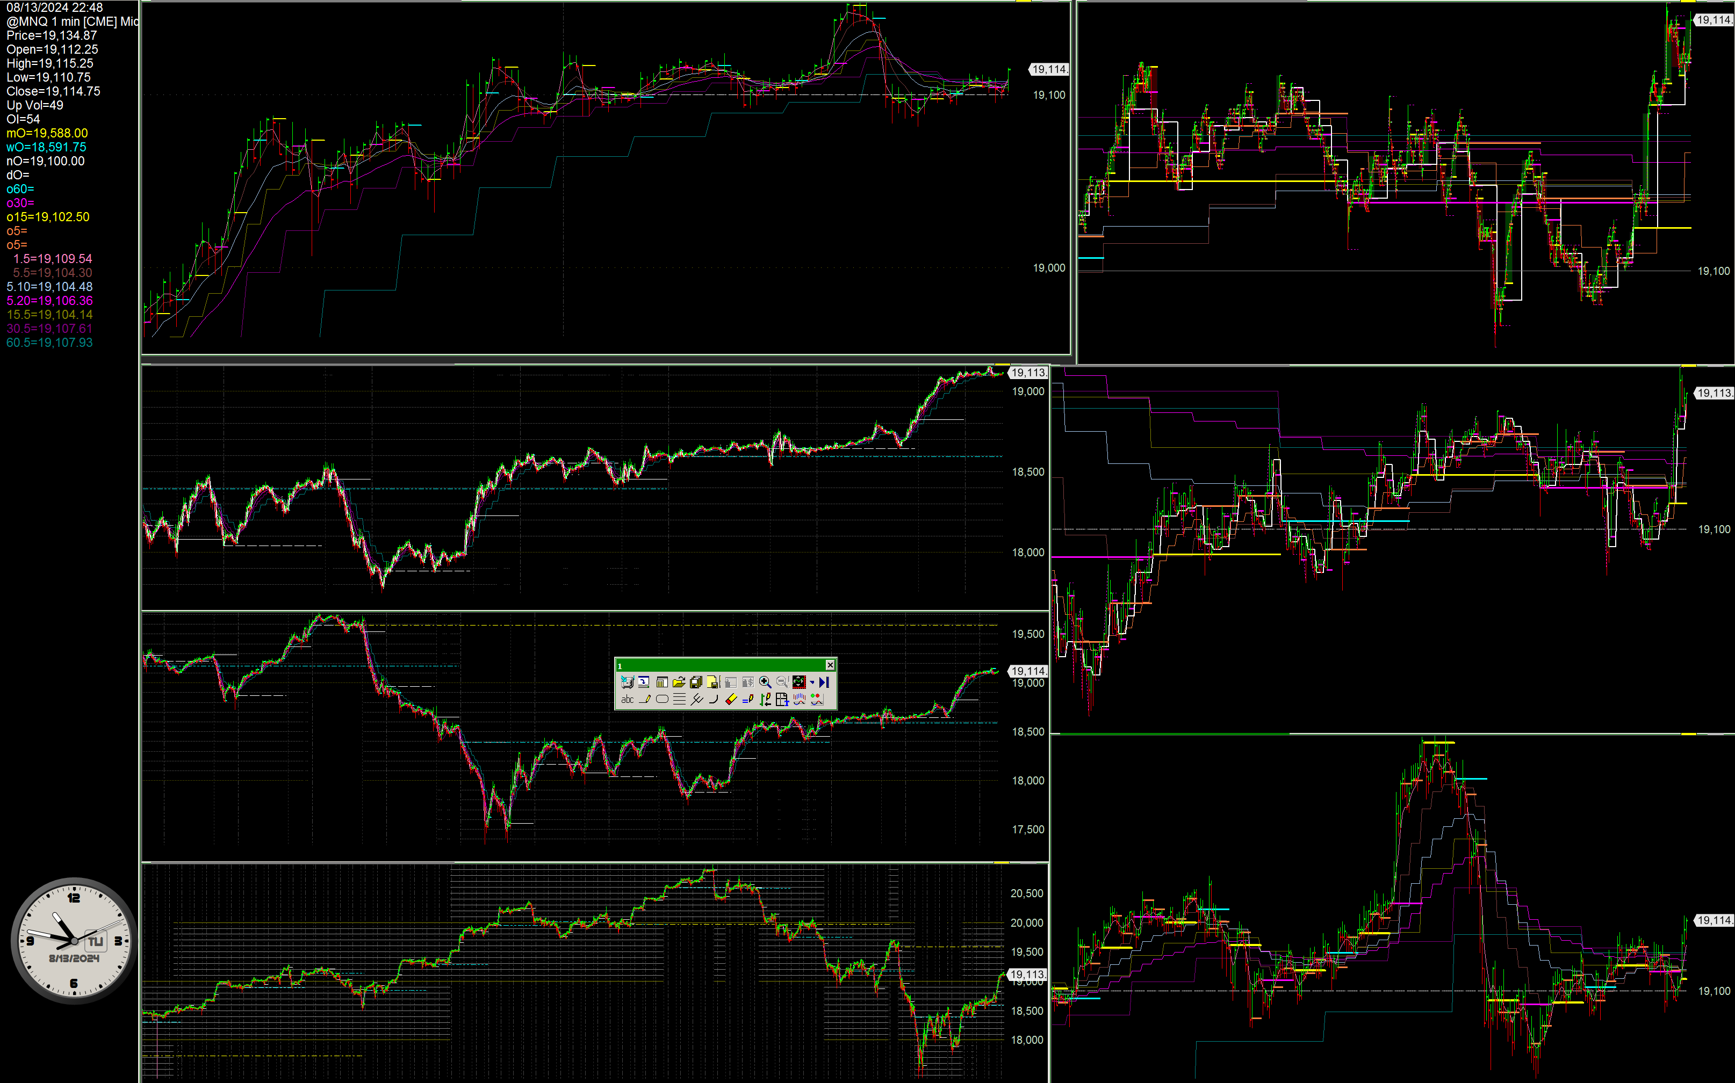Click the analog clock widget
The image size is (1735, 1083).
coord(74,941)
